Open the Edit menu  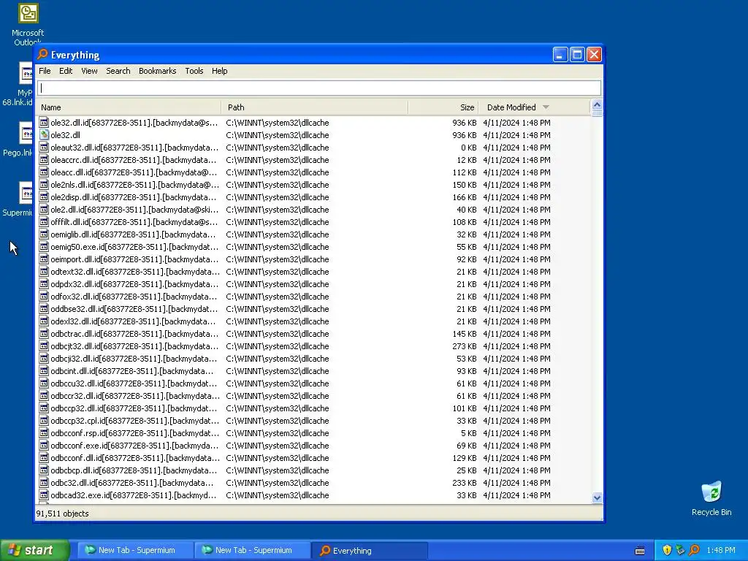[x=65, y=71]
